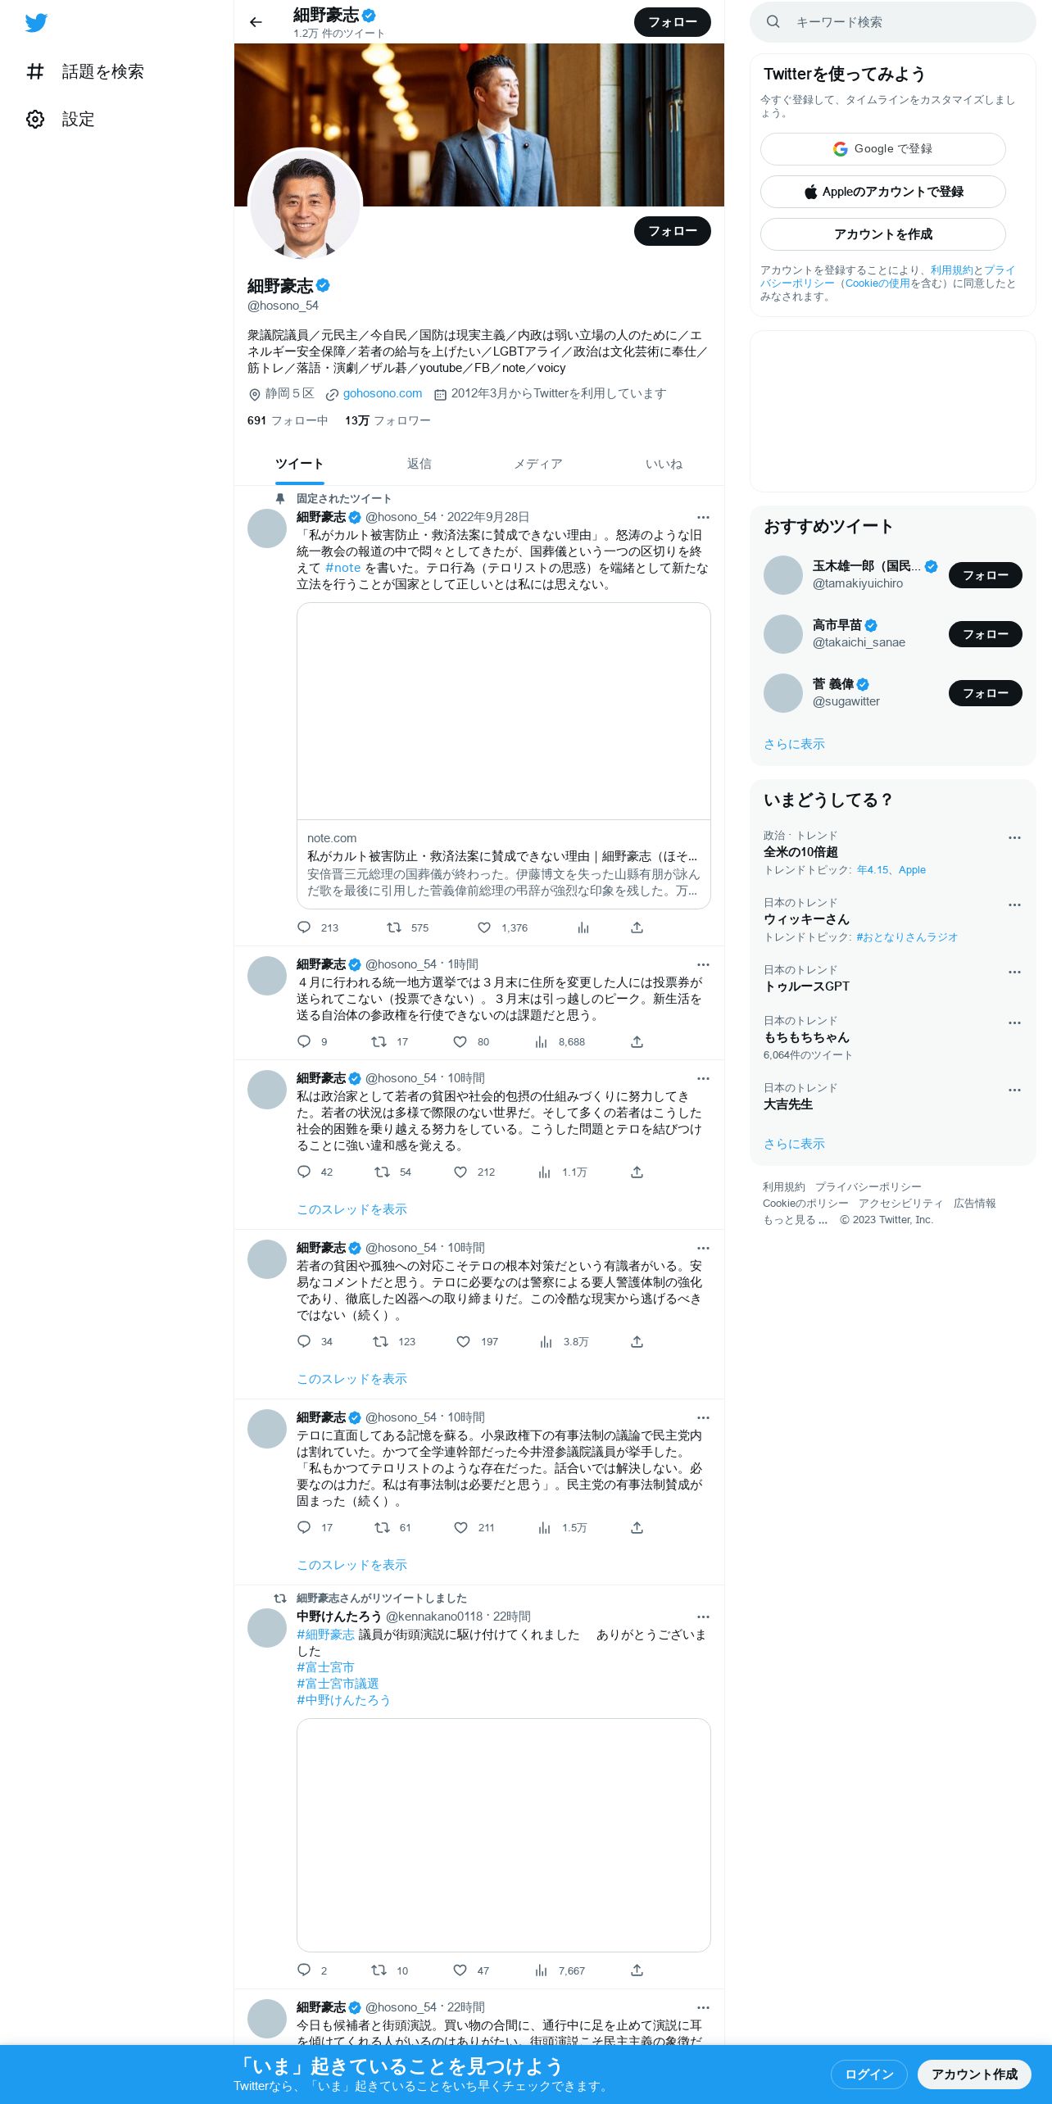Follow 高市早苗 in suggestions
Viewport: 1052px width, 2104px height.
pos(985,634)
